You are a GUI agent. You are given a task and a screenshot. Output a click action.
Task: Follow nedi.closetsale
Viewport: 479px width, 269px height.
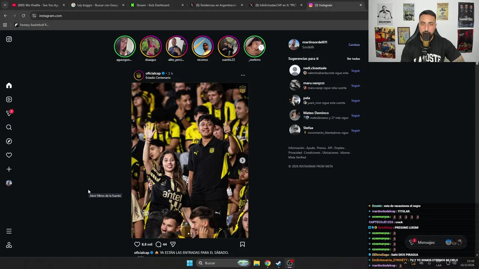(x=356, y=71)
